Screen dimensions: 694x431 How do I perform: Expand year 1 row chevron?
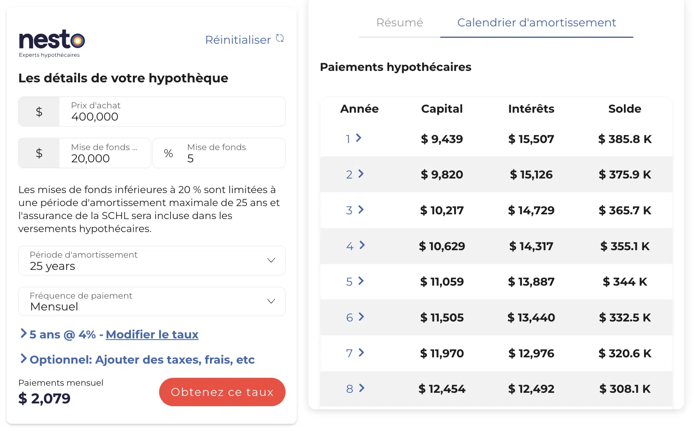pos(358,138)
